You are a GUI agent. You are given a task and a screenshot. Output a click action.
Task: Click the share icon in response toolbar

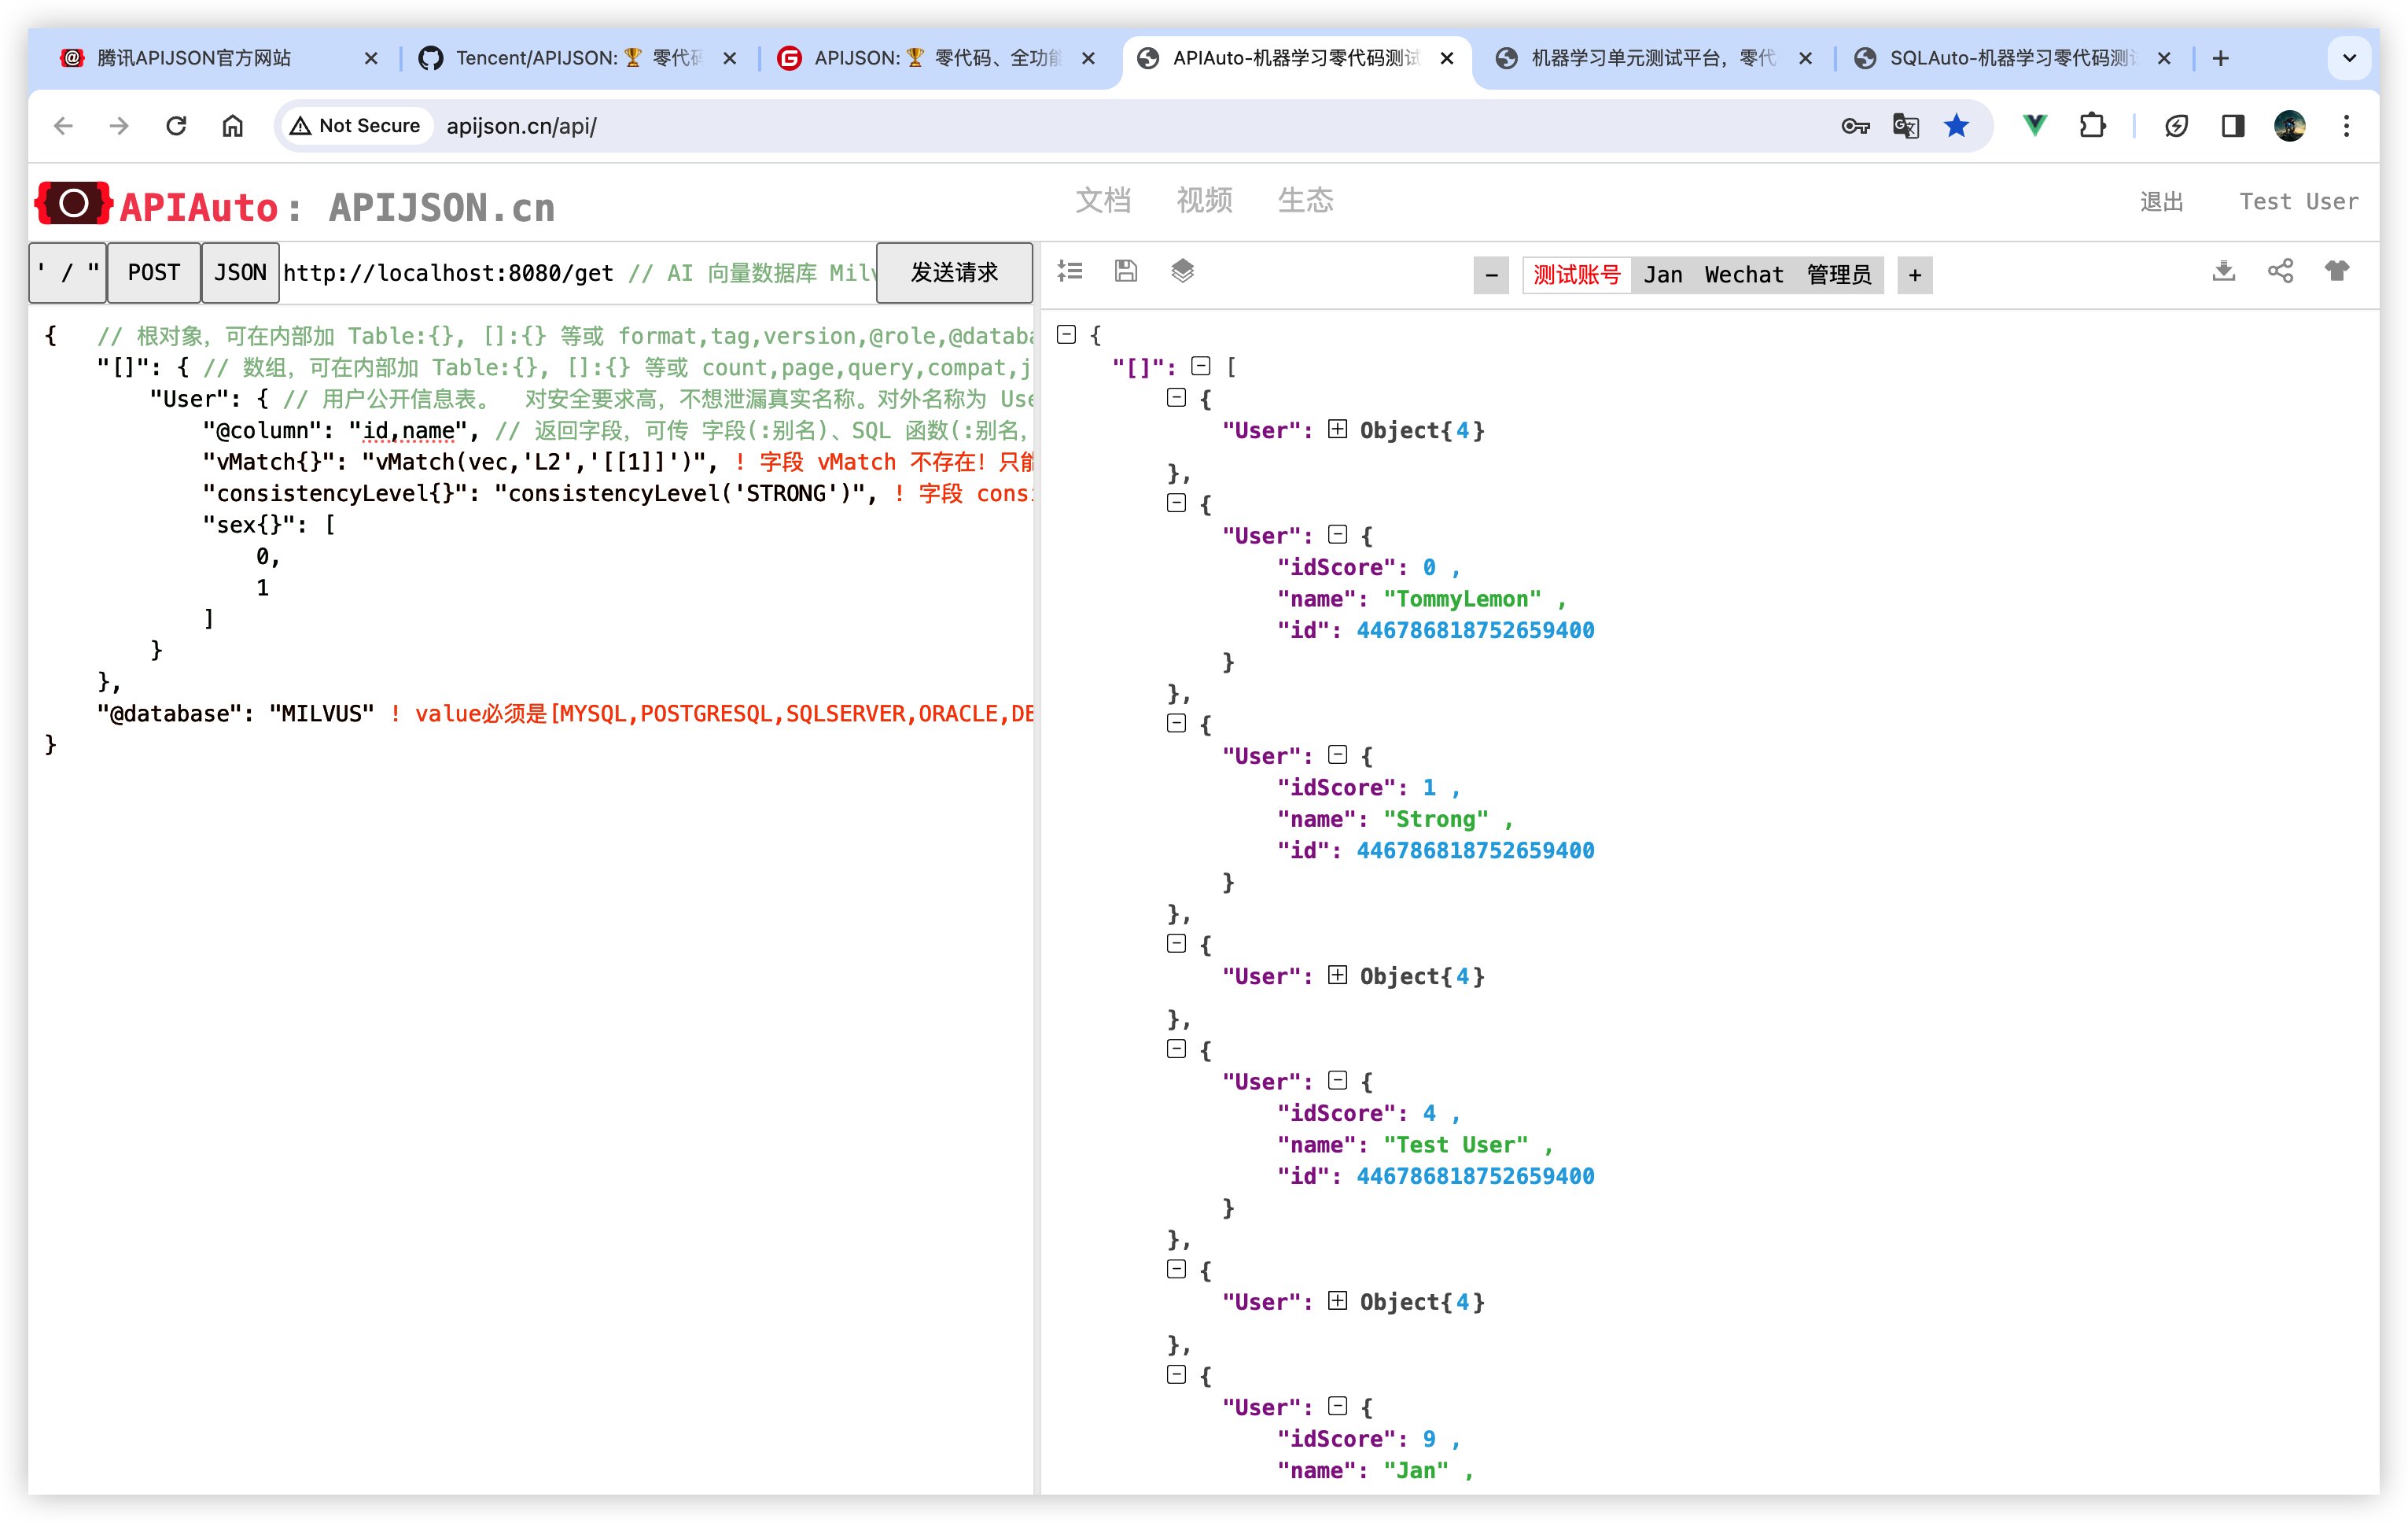2280,271
